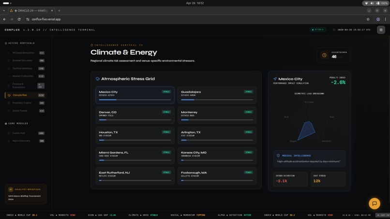Open WCoask Simulation vertical
The height and width of the screenshot is (219, 390).
tap(26, 53)
